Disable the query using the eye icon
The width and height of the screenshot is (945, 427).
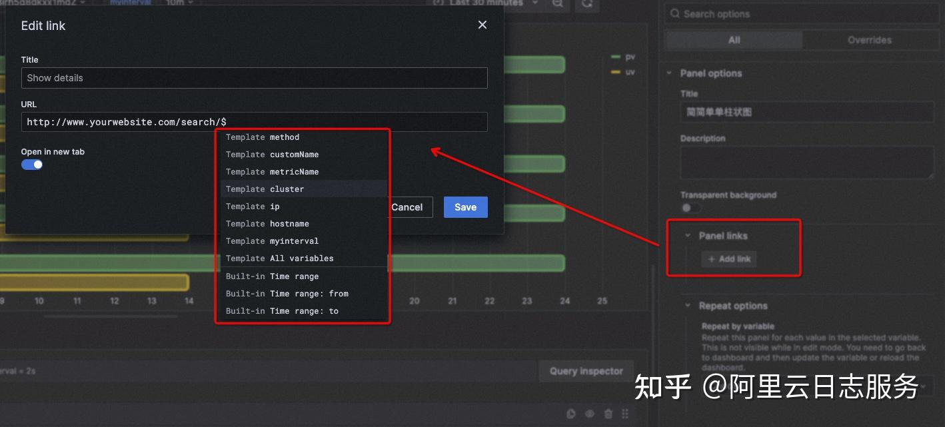pyautogui.click(x=589, y=413)
